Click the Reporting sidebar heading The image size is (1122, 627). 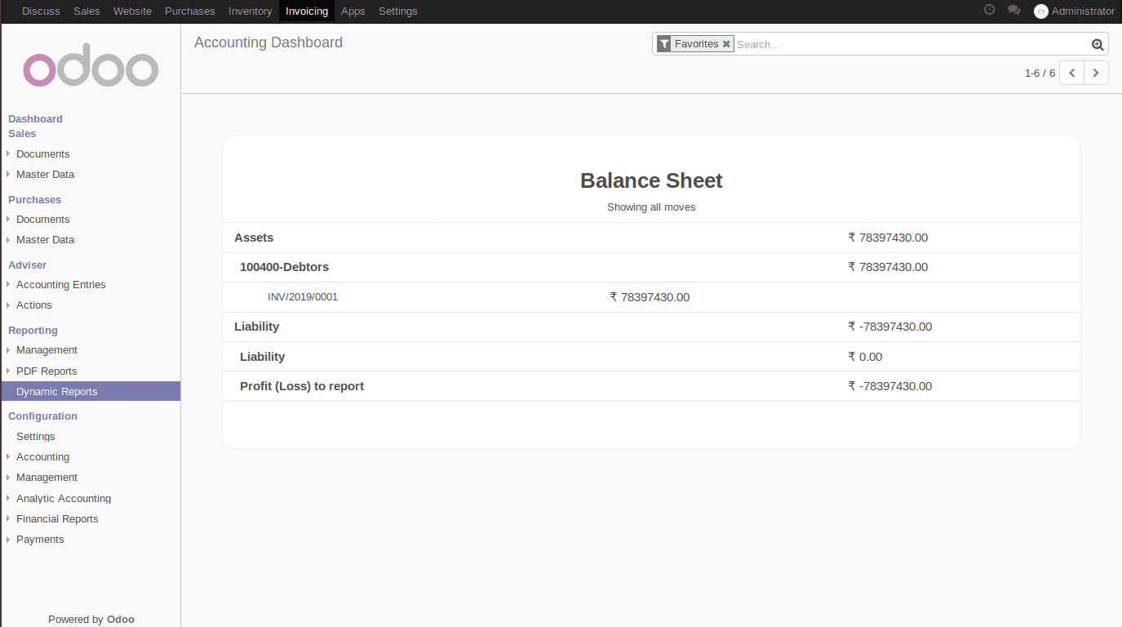pyautogui.click(x=33, y=331)
